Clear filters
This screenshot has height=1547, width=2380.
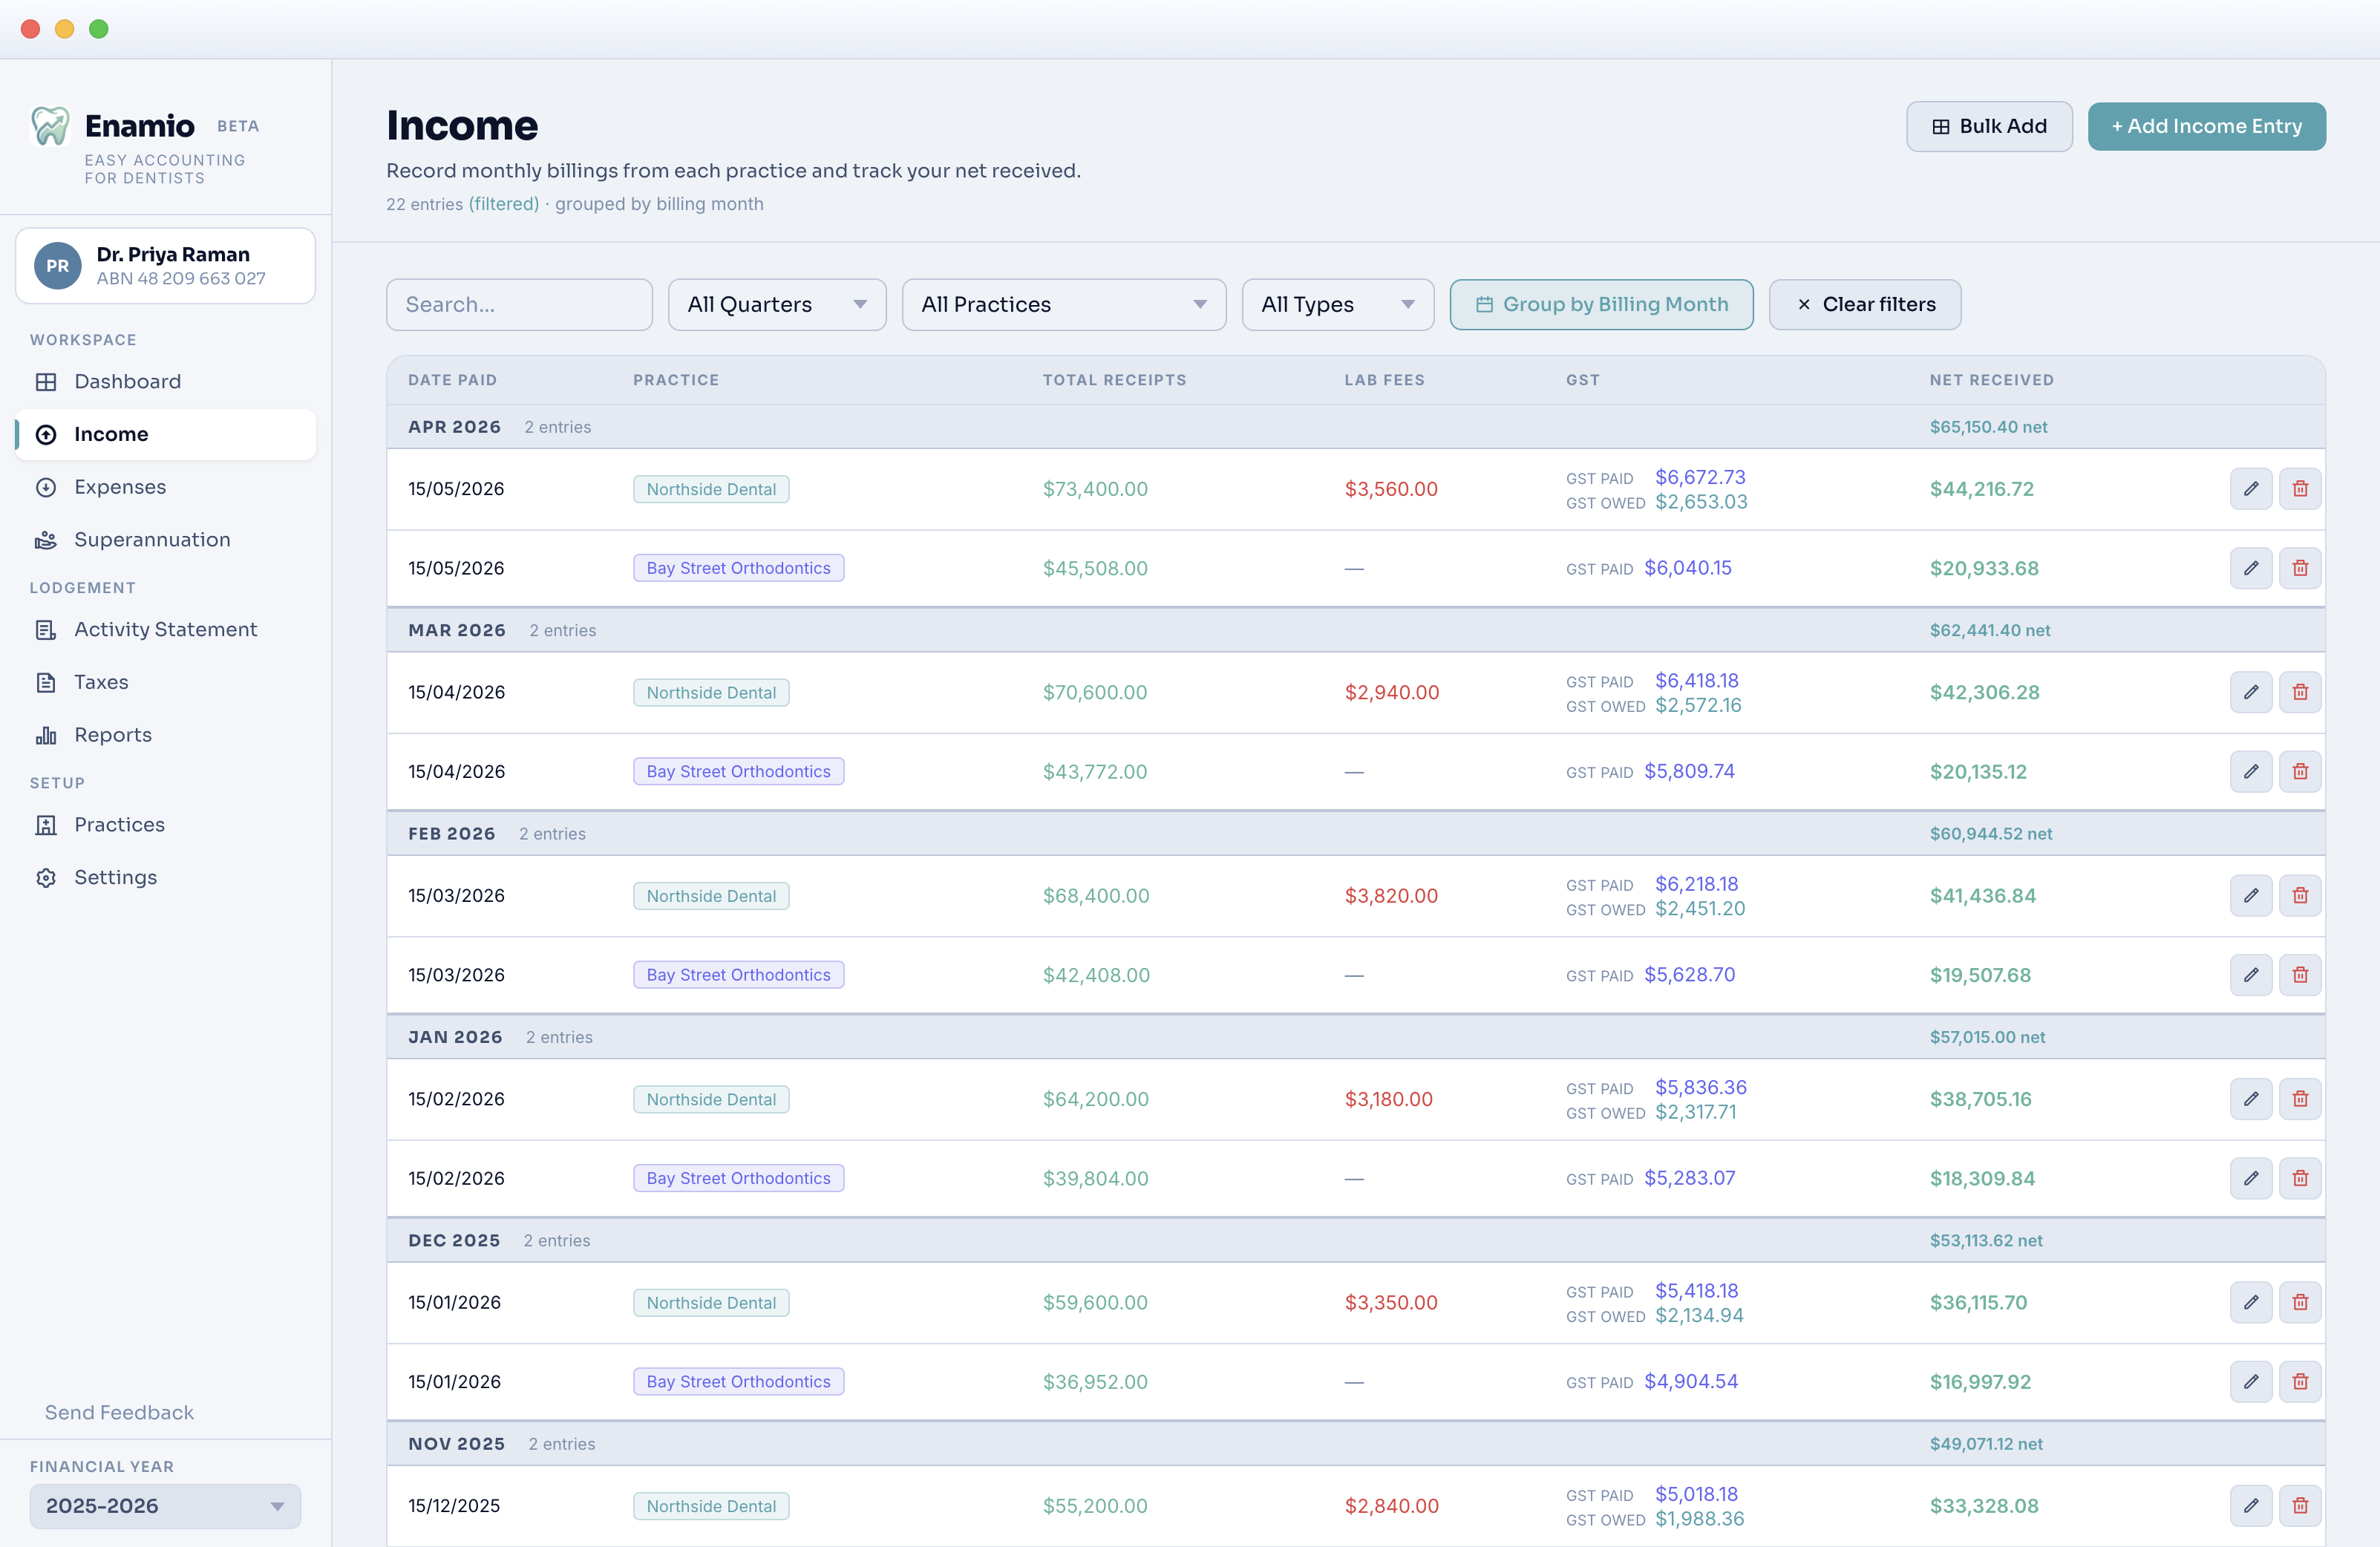(x=1864, y=304)
